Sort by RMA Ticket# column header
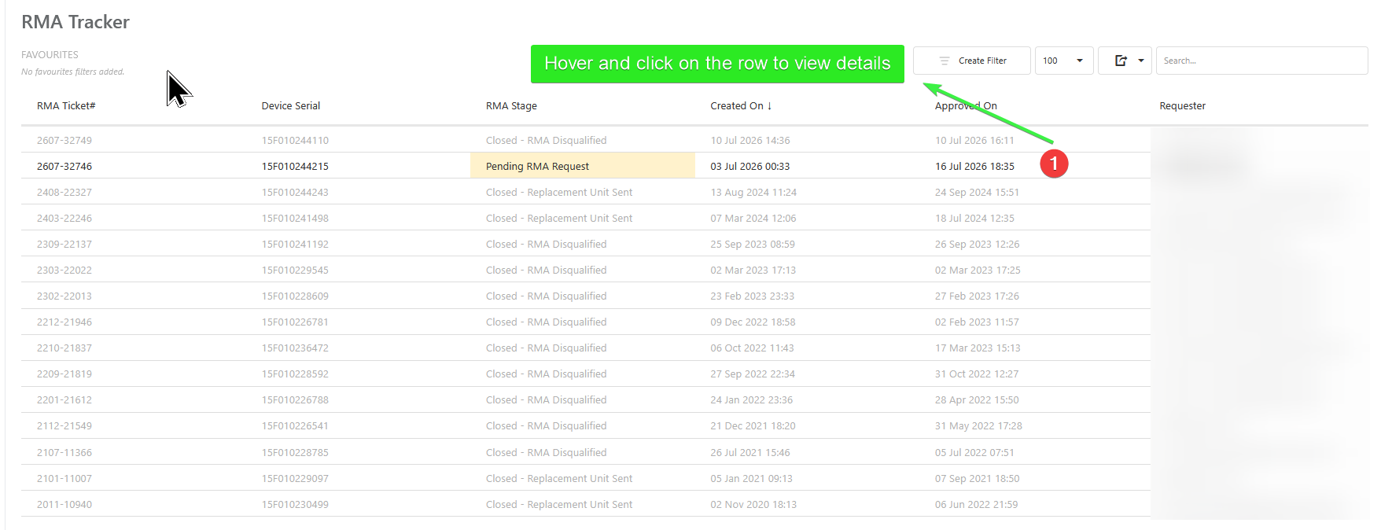Screen dimensions: 1381x530 [x=66, y=105]
